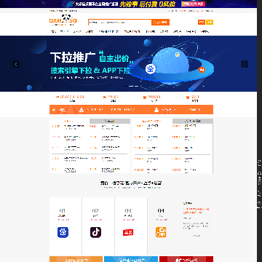Go to the previous banner slide
This screenshot has height=262, width=262.
16,64
